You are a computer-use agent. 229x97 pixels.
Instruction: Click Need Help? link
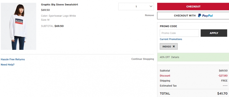[8, 65]
